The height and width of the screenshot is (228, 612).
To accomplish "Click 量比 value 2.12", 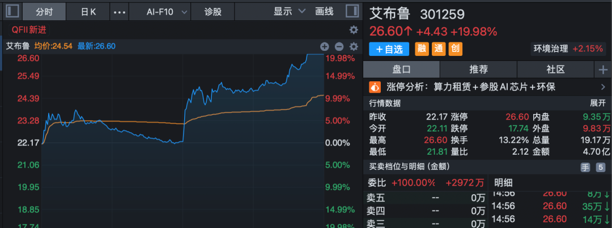I will (522, 151).
